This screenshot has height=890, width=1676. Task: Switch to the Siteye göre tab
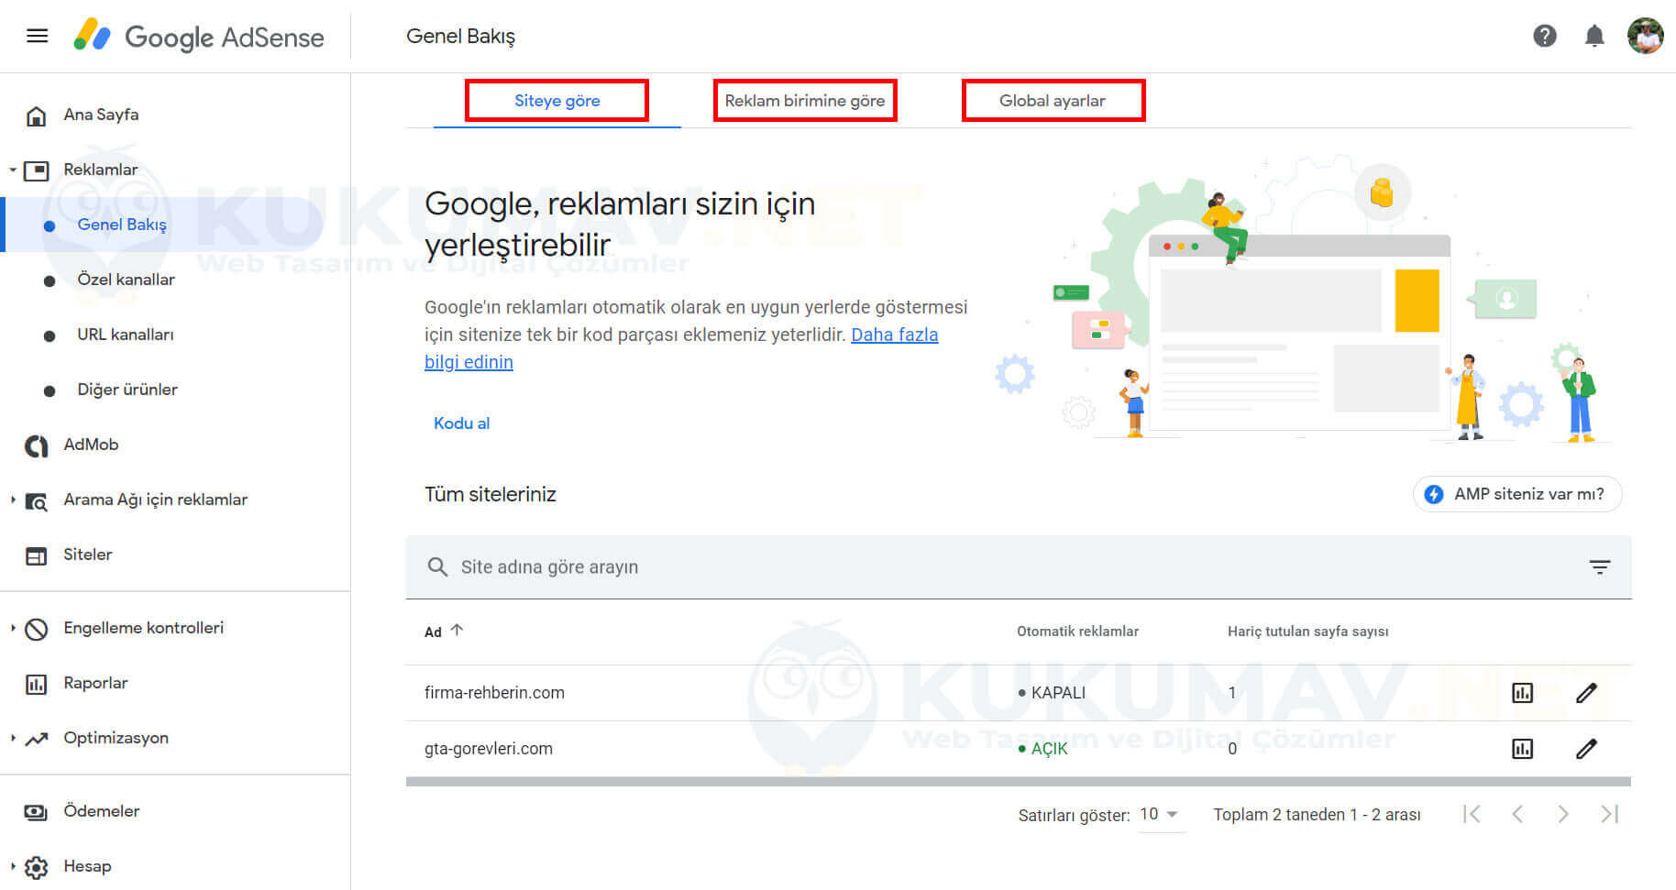557,101
